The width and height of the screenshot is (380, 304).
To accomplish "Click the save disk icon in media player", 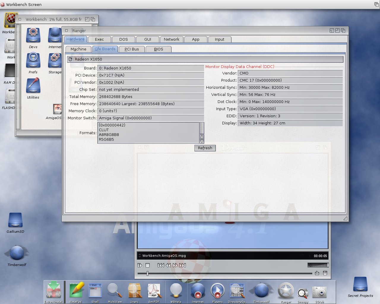I will 325,273.
